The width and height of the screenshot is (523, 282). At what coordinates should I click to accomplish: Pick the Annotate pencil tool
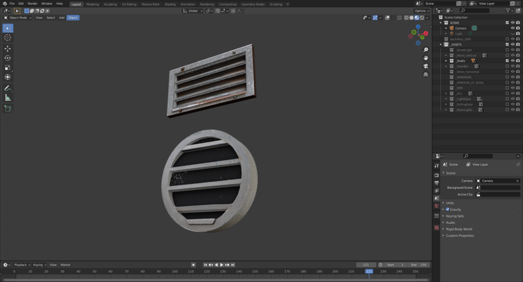pyautogui.click(x=8, y=88)
